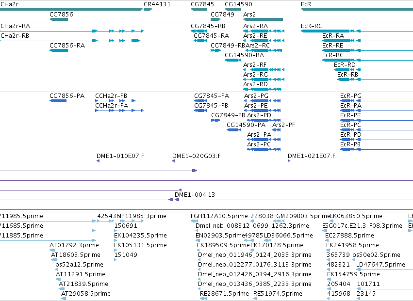
Task: Select the Ars2-RF transcript label
Action: [x=254, y=65]
